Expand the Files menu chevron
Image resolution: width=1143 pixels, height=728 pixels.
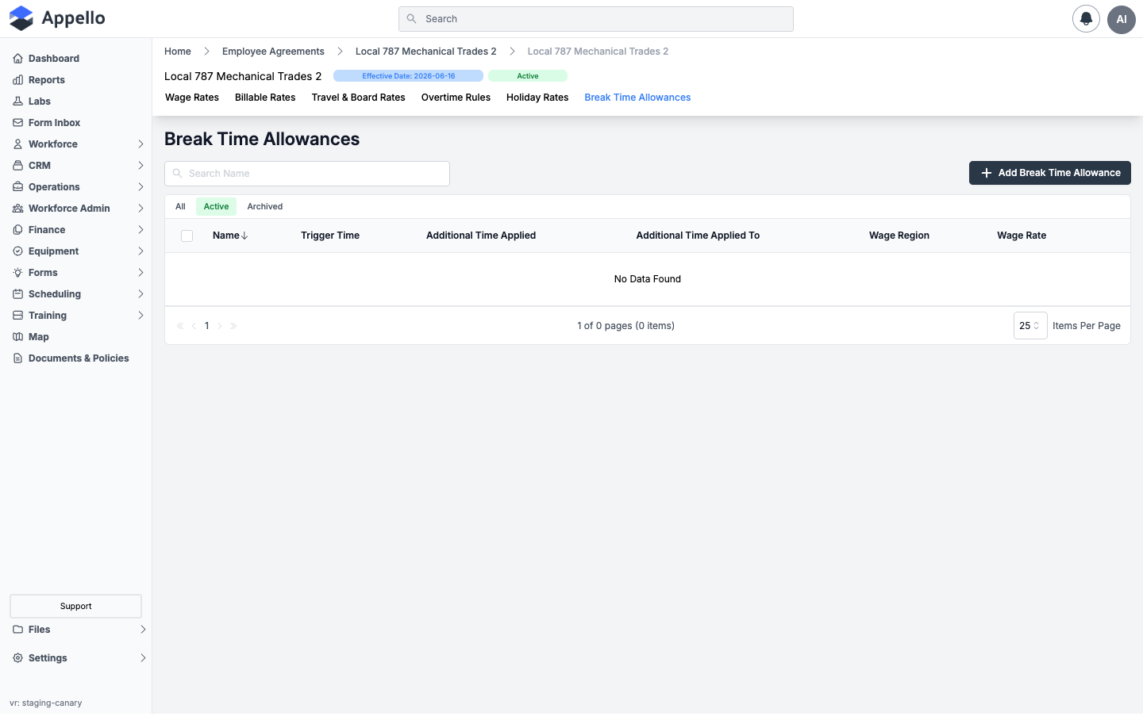tap(143, 630)
